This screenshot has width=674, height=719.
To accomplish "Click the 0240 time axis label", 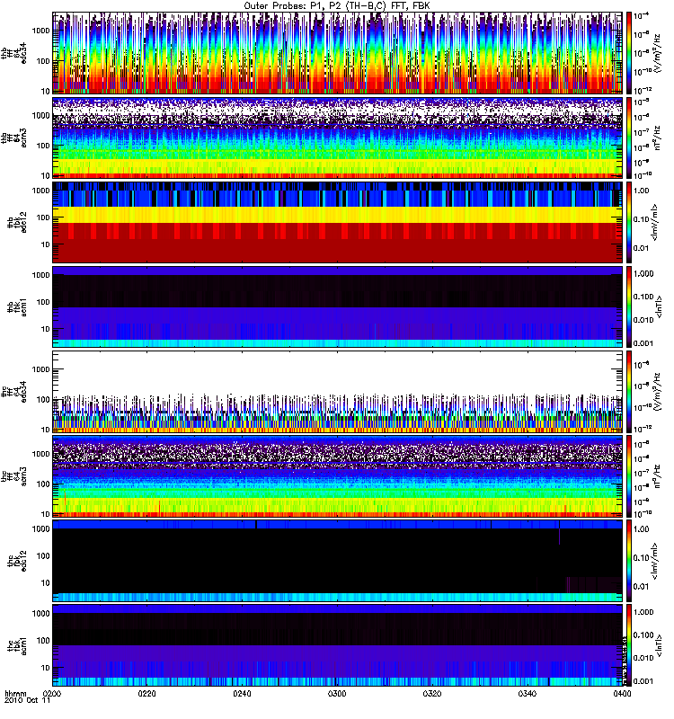I will tap(242, 693).
